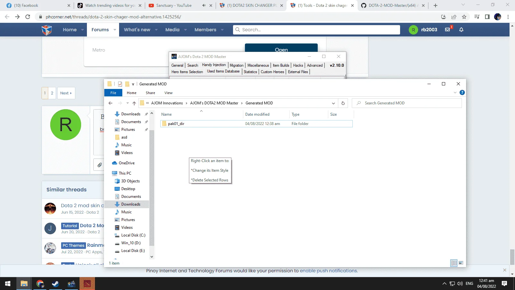Click the phcorner site logo
Screen dimensions: 515x290
tap(47, 30)
